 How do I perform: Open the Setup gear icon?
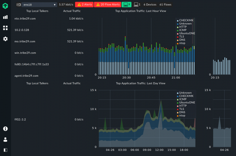click(5, 39)
